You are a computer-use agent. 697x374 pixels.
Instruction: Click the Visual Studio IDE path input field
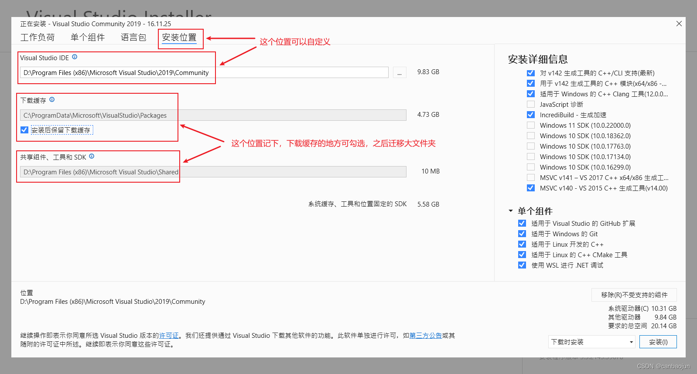204,72
